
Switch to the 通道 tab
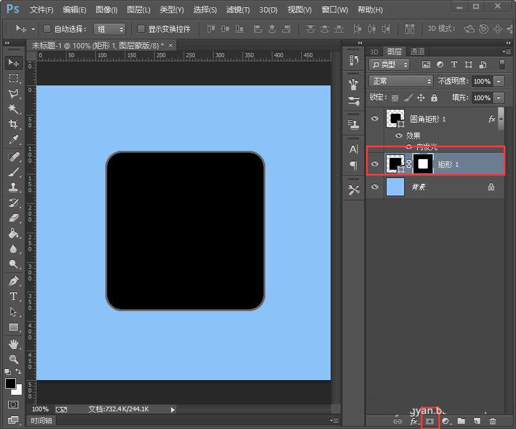click(417, 51)
